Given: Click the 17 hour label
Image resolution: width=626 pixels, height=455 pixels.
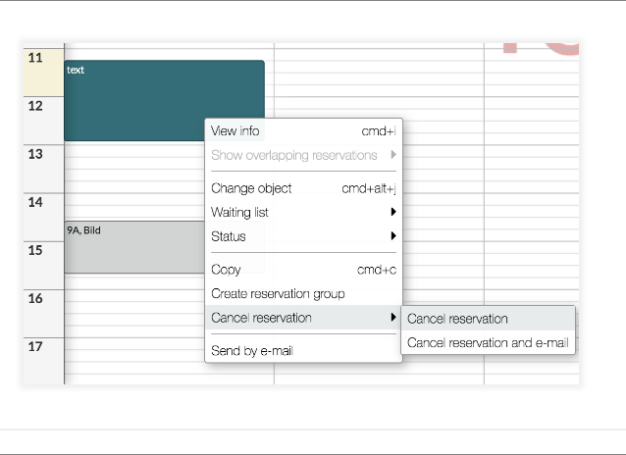Looking at the screenshot, I should click(35, 346).
